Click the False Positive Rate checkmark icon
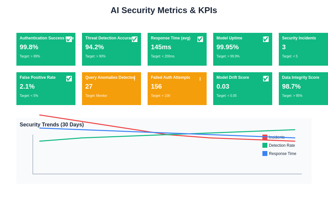Viewport: 328px width, 197px height. click(x=69, y=78)
